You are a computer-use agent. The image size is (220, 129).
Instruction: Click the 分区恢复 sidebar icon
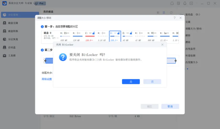point(4,39)
